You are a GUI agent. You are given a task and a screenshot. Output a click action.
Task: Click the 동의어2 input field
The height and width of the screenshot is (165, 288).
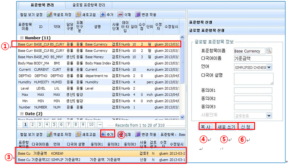pyautogui.click(x=253, y=99)
